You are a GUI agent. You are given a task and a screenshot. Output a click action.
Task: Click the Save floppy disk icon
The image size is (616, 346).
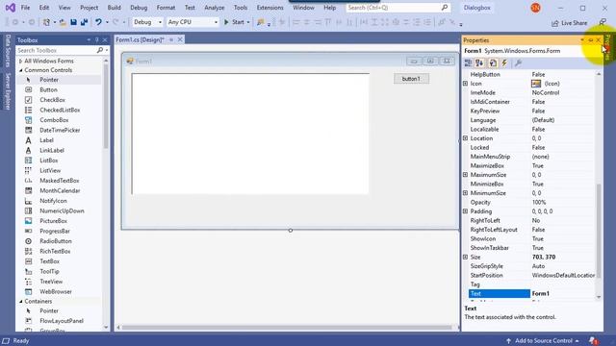coord(73,22)
